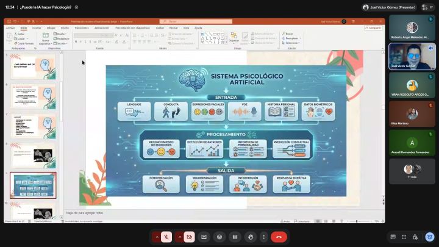This screenshot has width=439, height=247.
Task: Click the Cortar scissors command
Action: (x=20, y=34)
